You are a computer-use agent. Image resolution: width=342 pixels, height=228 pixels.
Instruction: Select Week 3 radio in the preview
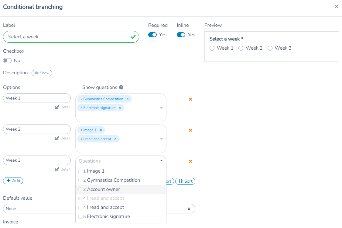tap(270, 48)
